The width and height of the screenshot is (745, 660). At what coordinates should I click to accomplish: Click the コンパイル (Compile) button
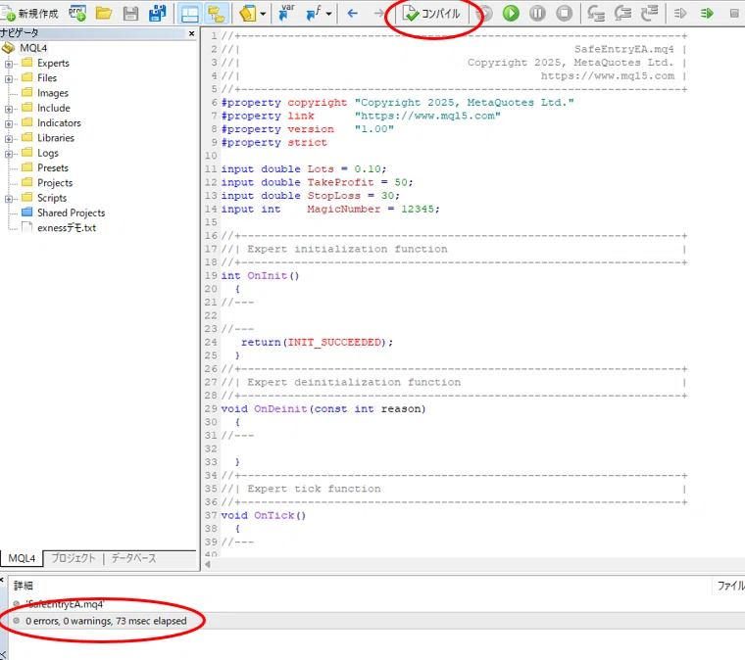(x=432, y=14)
